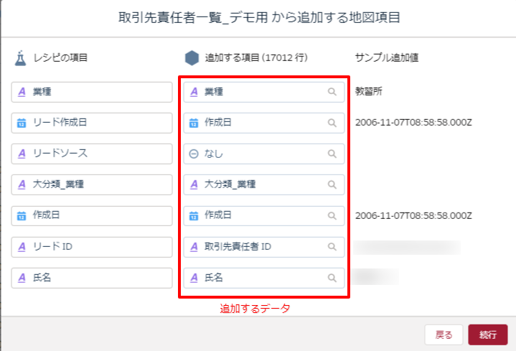This screenshot has height=351, width=516.
Task: Select the リード ID recipe field
Action: [x=92, y=247]
